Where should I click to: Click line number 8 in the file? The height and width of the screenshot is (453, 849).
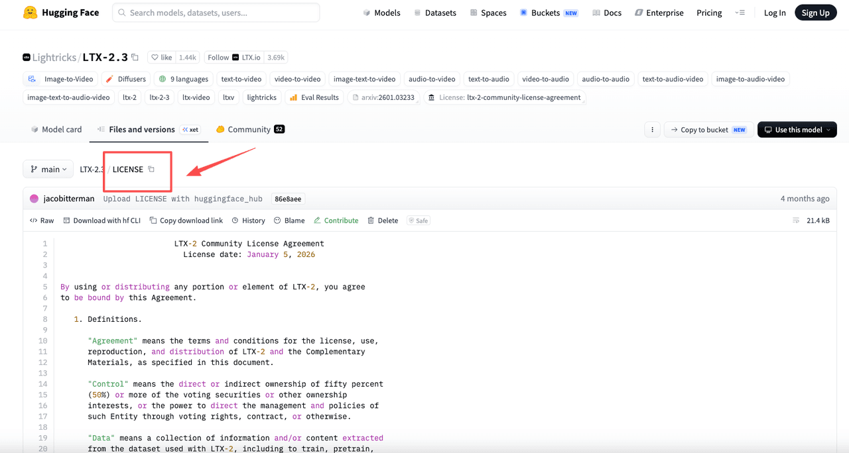(x=45, y=319)
